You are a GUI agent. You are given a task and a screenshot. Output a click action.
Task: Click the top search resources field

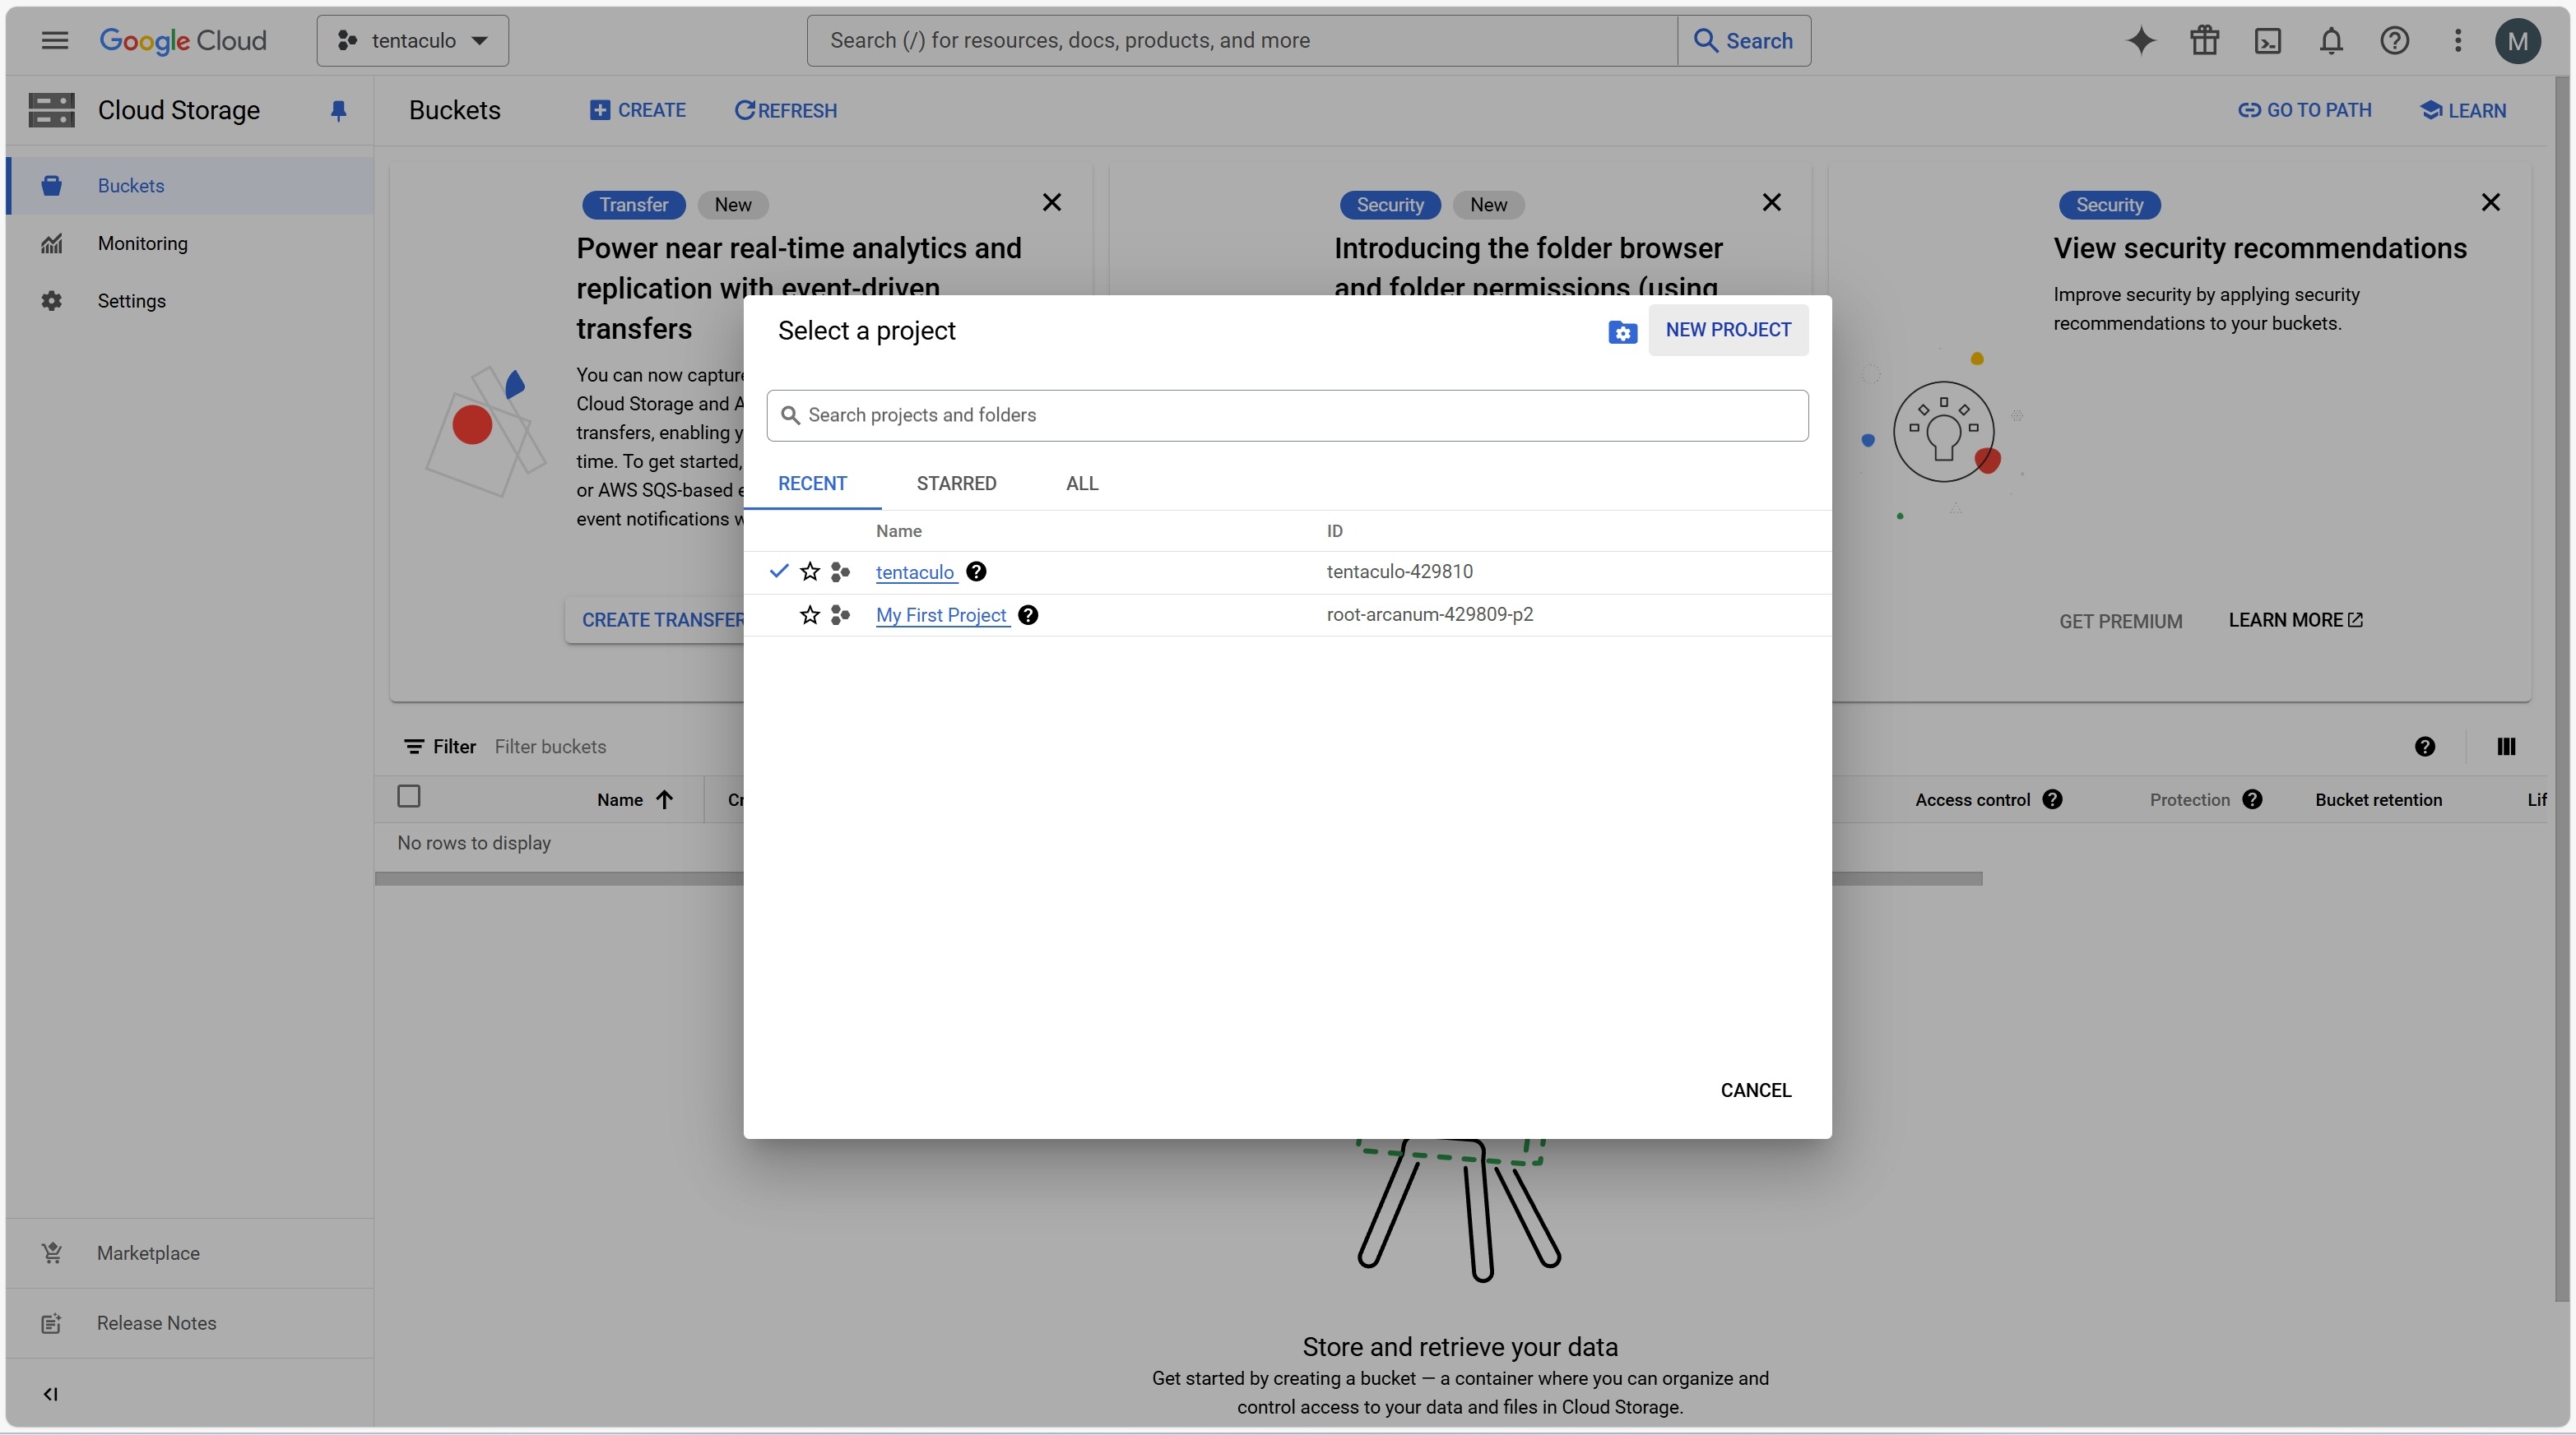pyautogui.click(x=1242, y=41)
